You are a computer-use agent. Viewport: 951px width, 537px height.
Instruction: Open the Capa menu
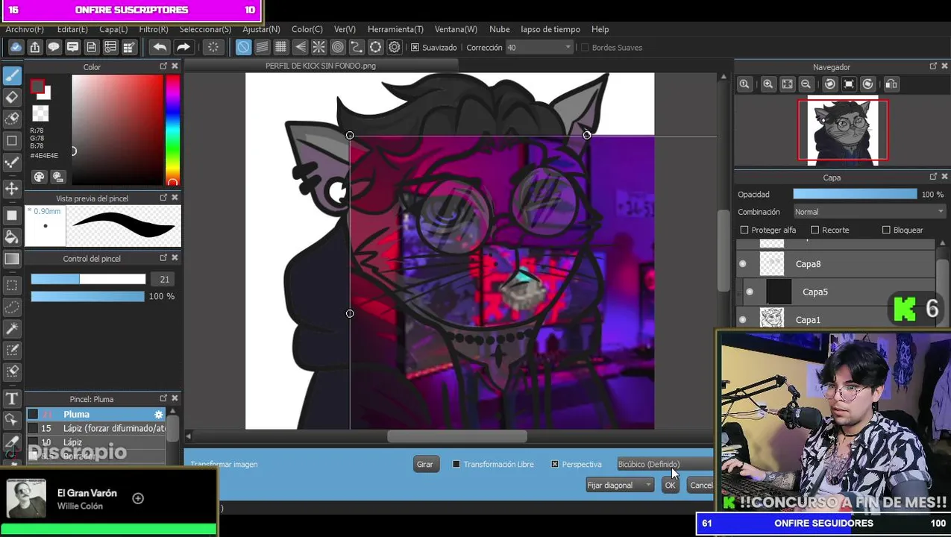[x=113, y=29]
